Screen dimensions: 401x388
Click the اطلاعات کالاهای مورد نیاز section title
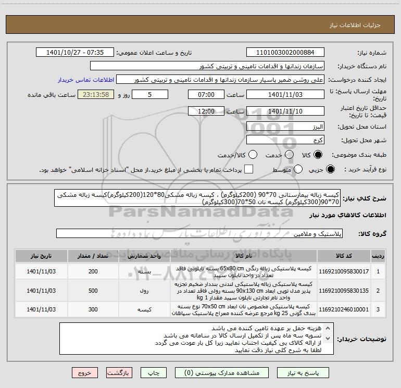tap(348, 215)
